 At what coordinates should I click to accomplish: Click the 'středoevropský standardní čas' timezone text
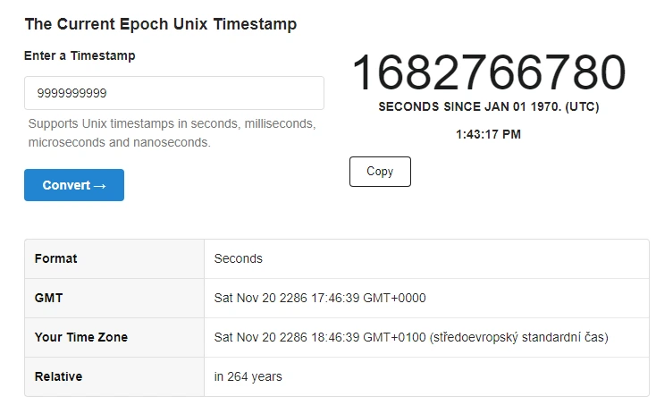[x=518, y=337]
